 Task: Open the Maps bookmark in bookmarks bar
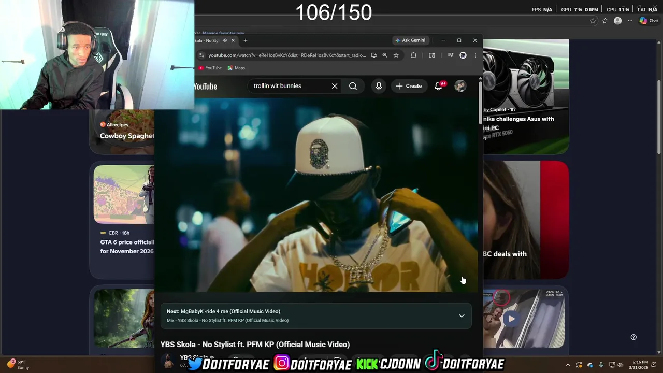[x=236, y=68]
